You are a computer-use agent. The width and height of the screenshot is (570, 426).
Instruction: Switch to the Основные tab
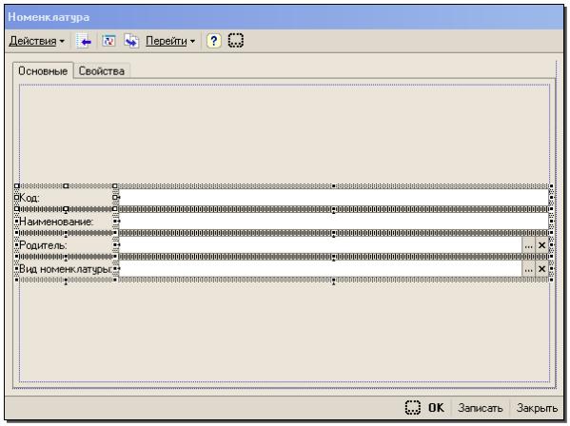pos(43,70)
